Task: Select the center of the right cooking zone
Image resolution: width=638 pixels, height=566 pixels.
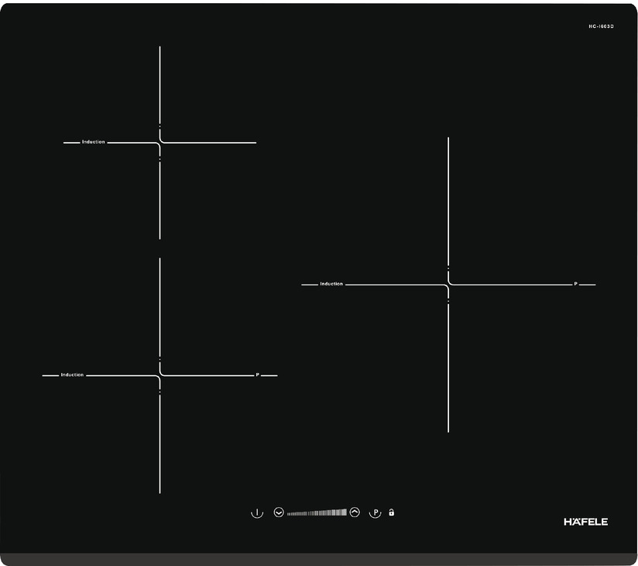Action: [x=448, y=285]
